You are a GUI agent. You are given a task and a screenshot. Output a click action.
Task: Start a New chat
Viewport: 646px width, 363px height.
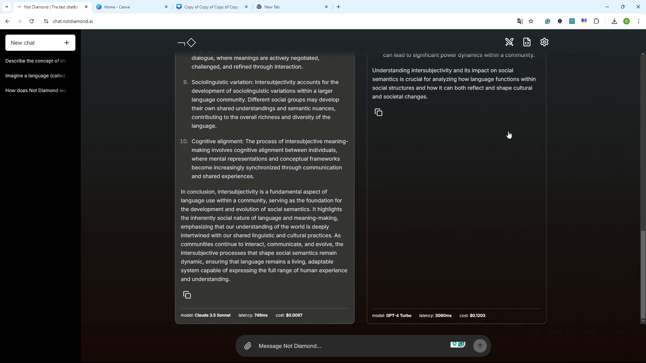40,42
